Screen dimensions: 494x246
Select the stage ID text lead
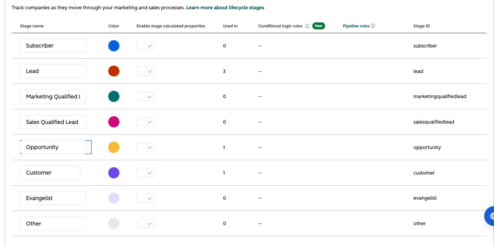click(418, 71)
